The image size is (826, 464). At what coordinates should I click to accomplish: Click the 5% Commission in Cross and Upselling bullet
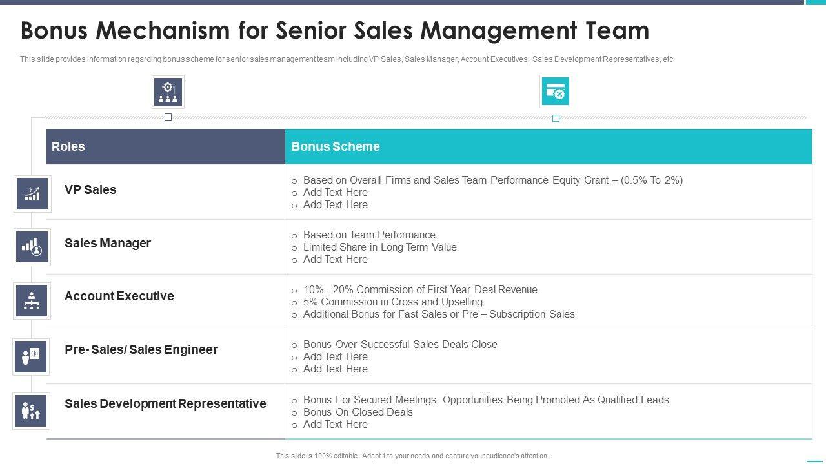tap(392, 302)
